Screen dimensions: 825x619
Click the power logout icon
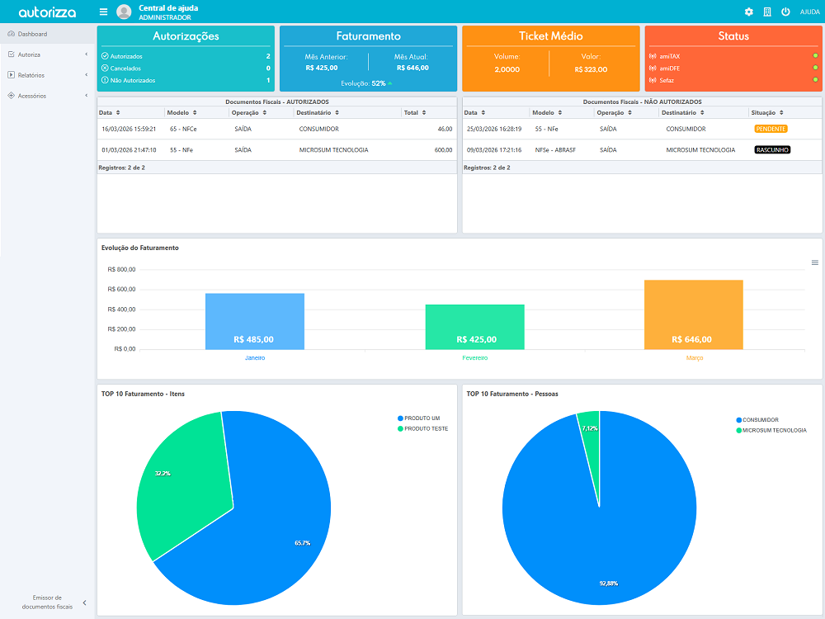[785, 12]
